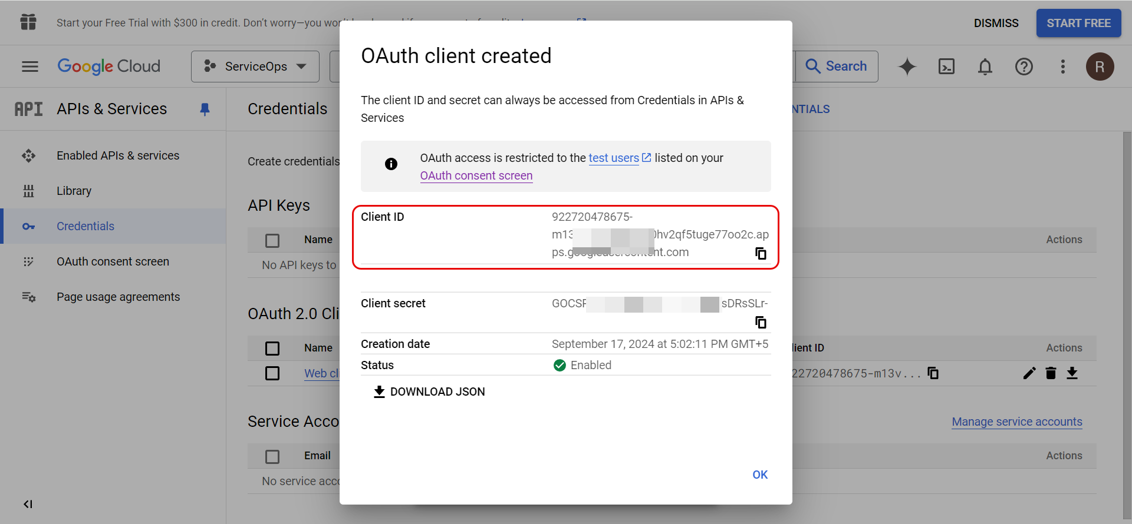Click DOWNLOAD JSON in the dialog

pos(429,392)
